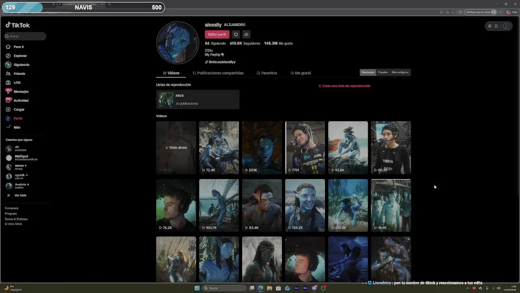Sort videos by Recientes
This screenshot has width=520, height=293.
coord(368,72)
